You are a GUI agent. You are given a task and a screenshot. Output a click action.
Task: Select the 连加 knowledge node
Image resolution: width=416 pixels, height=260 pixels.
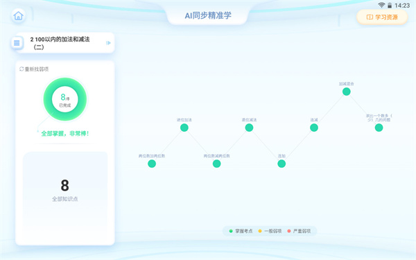pos(281,164)
